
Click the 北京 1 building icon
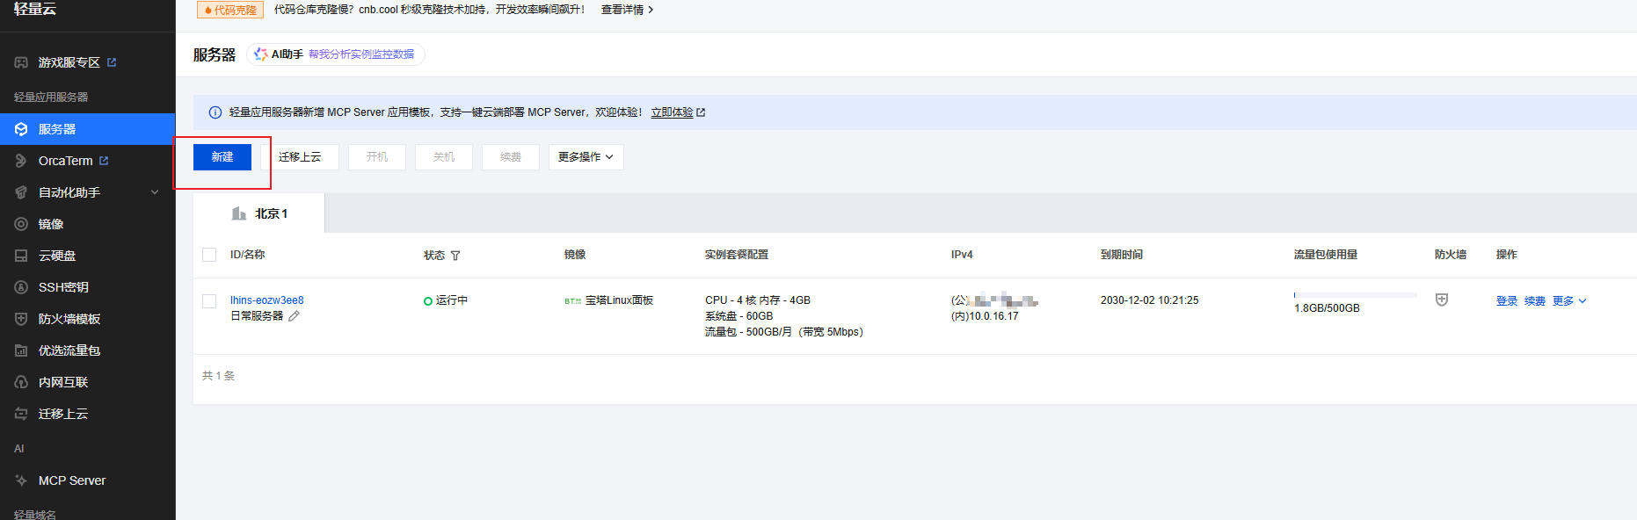coord(238,213)
